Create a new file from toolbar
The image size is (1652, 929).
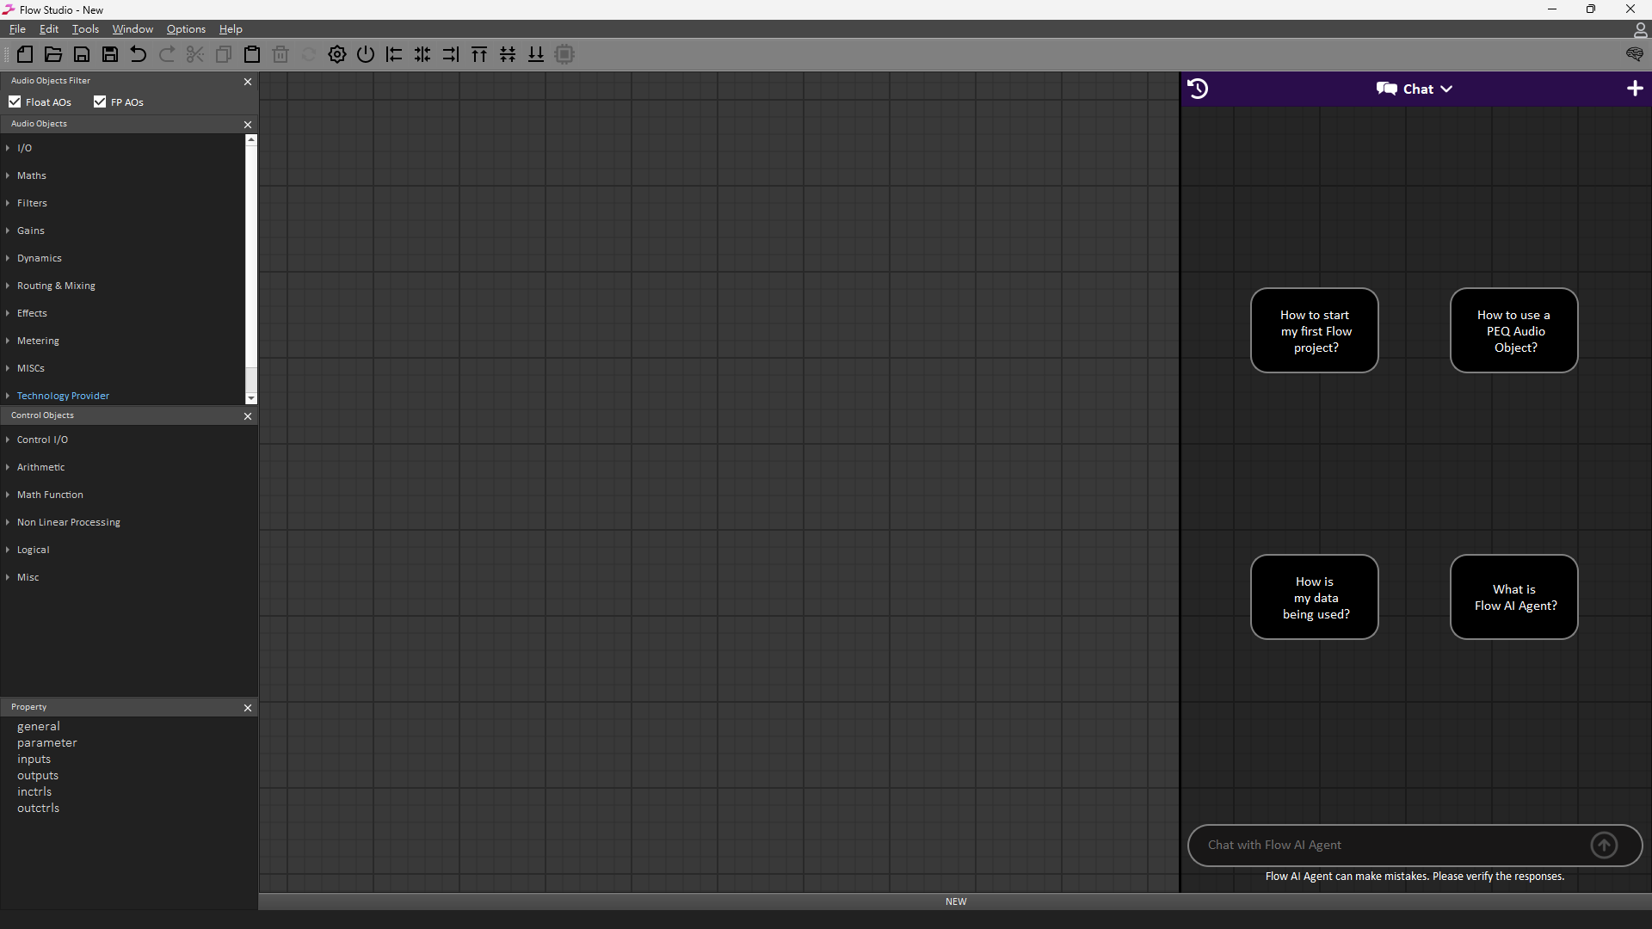(x=25, y=54)
